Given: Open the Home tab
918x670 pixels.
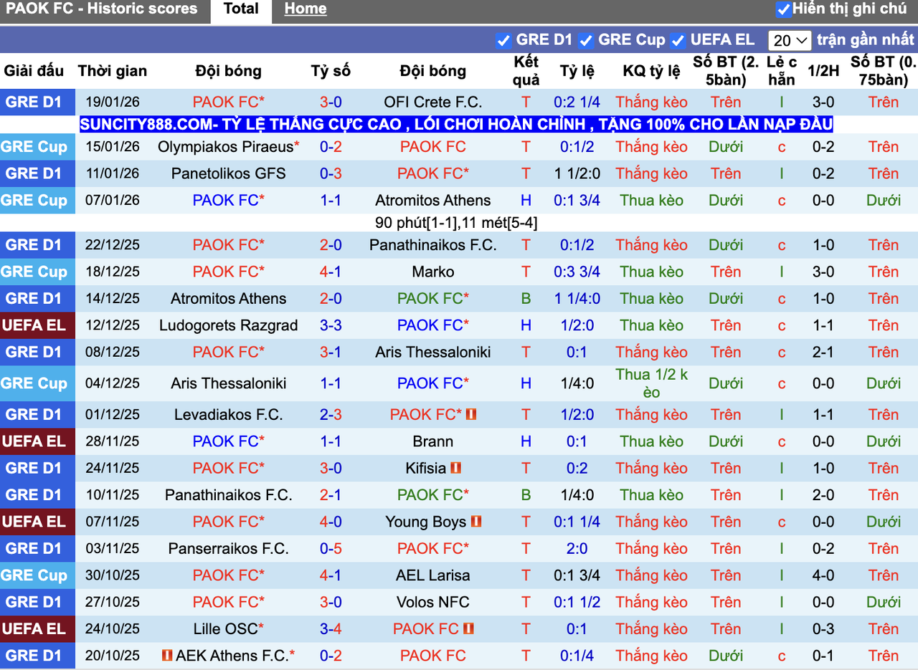Looking at the screenshot, I should point(306,9).
